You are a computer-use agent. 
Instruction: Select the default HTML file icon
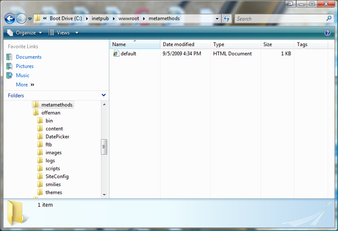coord(116,53)
